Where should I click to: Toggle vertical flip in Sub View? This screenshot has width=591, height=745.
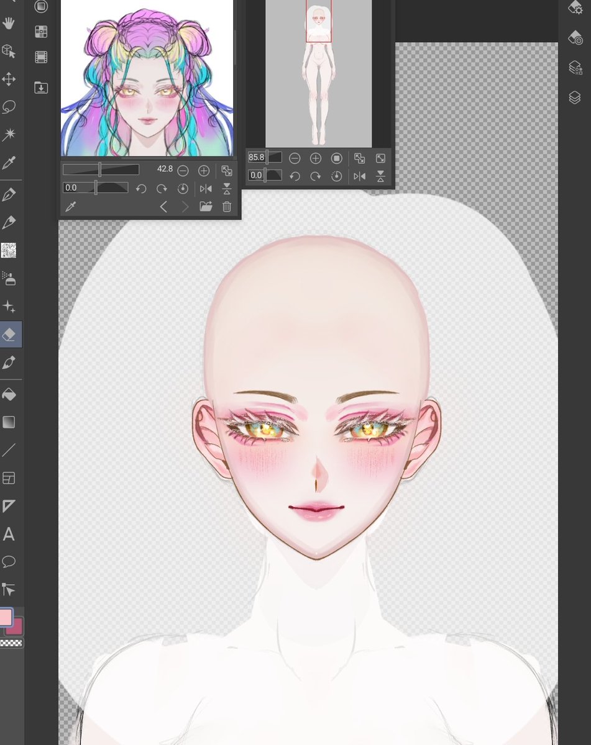click(x=227, y=189)
